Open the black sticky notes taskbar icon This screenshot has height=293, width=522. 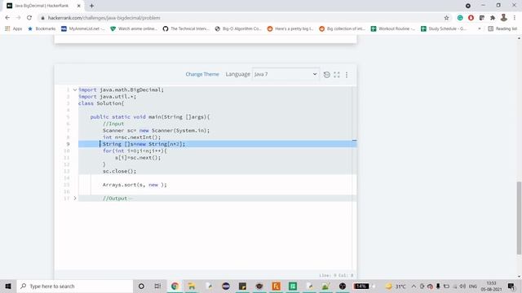[x=242, y=286]
